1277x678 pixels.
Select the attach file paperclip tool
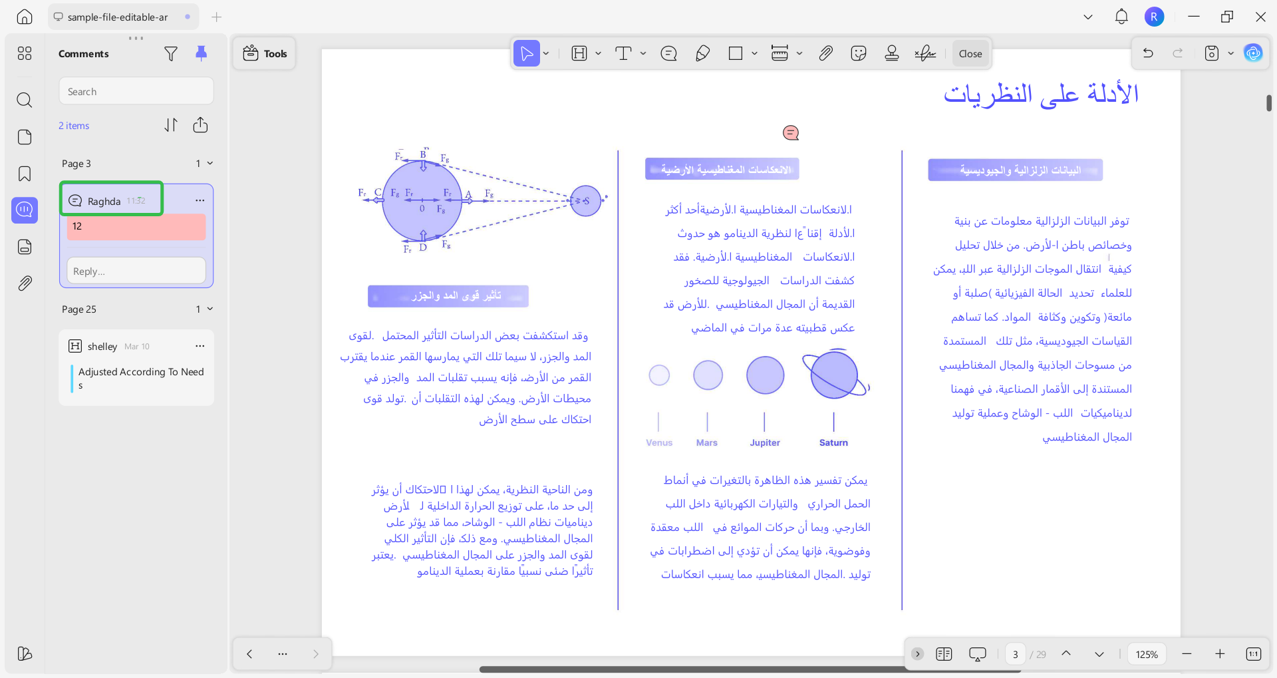[825, 54]
